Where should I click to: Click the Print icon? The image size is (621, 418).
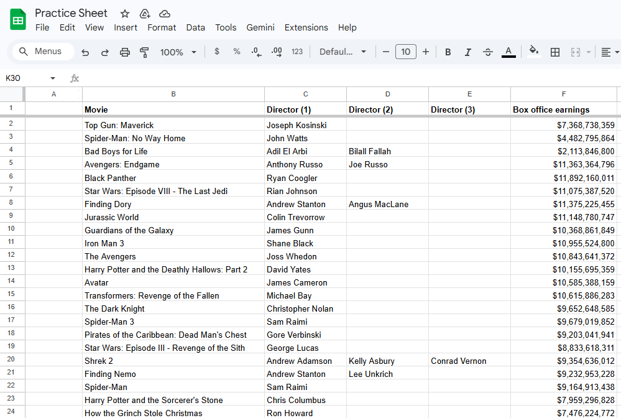[125, 52]
